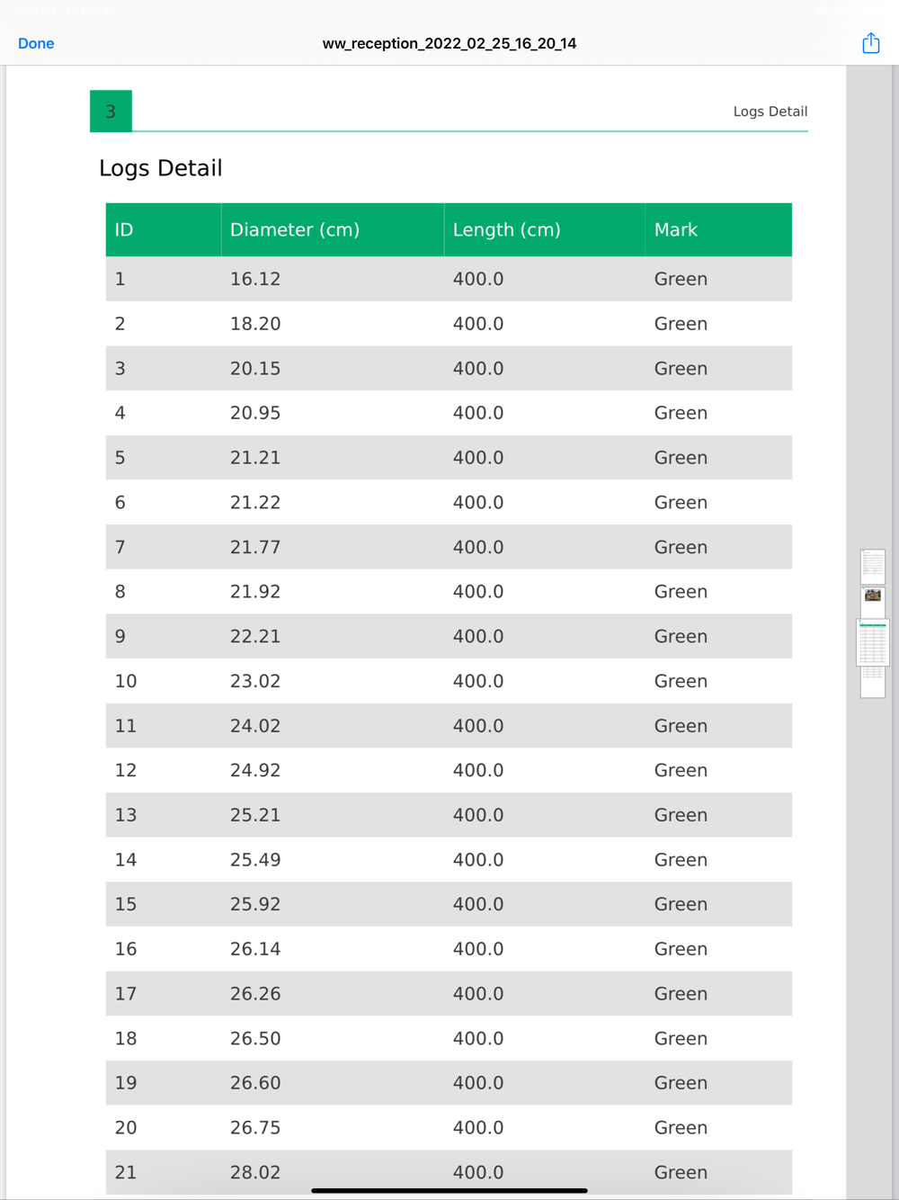Click diameter value 23.02
This screenshot has height=1200, width=899.
[x=255, y=681]
